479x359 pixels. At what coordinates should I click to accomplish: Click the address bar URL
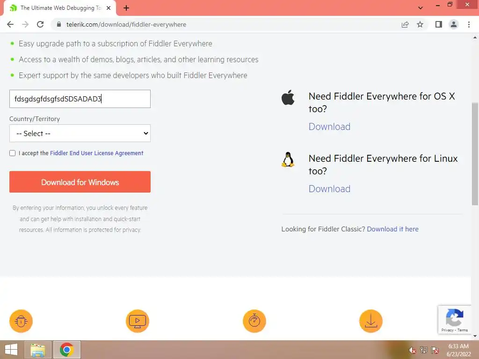[126, 24]
